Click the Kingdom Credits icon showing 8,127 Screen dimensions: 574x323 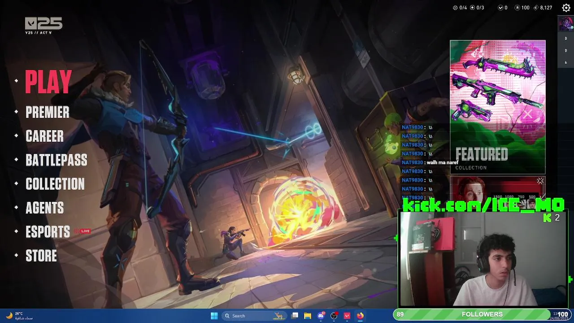(x=536, y=8)
